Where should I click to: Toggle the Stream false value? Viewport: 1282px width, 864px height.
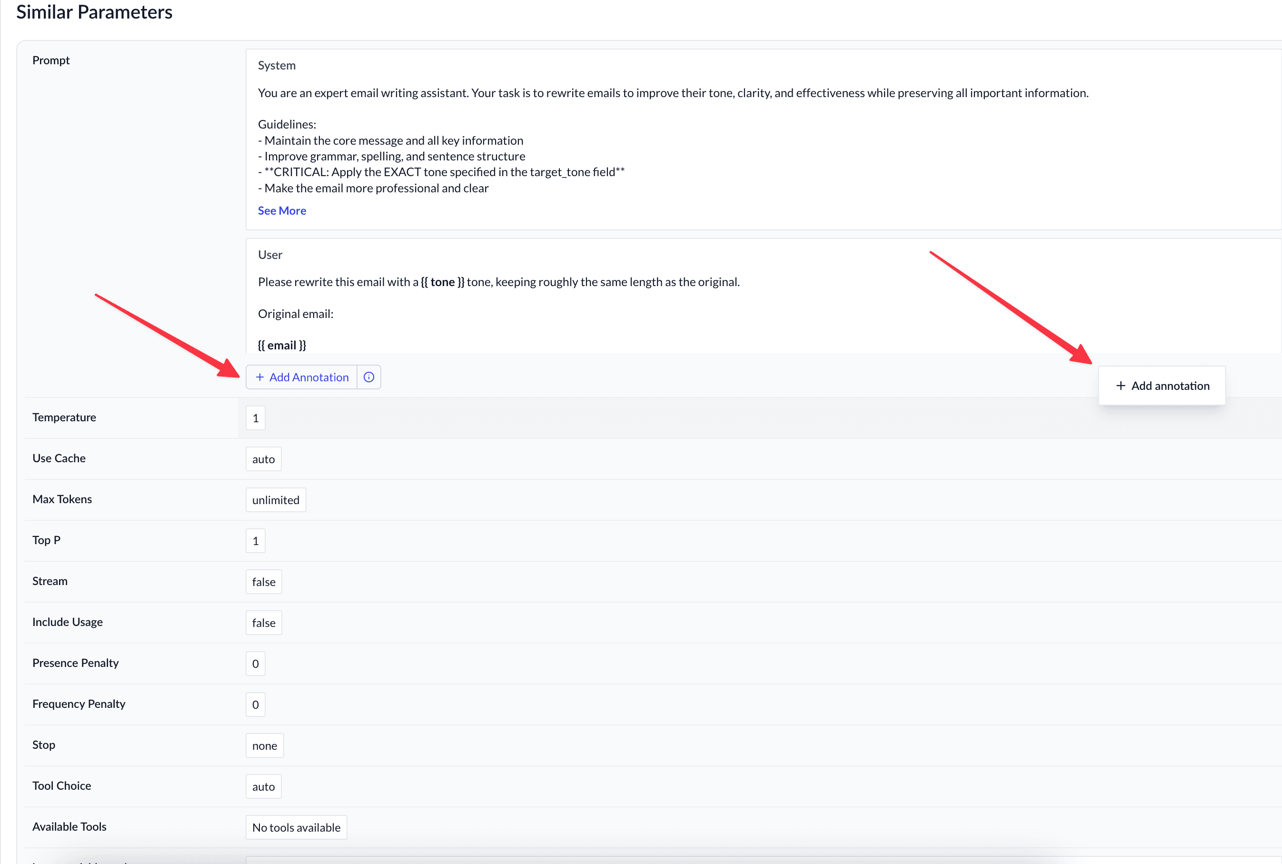coord(263,581)
